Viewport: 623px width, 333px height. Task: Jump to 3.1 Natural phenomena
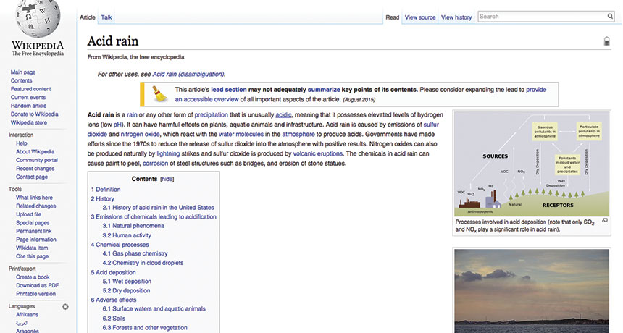tap(133, 226)
